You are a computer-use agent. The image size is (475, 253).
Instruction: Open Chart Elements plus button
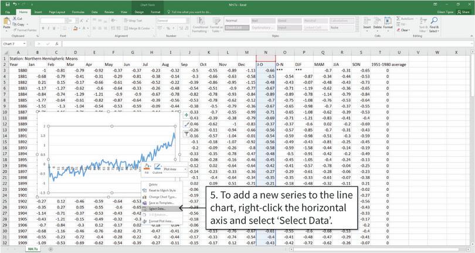pyautogui.click(x=186, y=115)
